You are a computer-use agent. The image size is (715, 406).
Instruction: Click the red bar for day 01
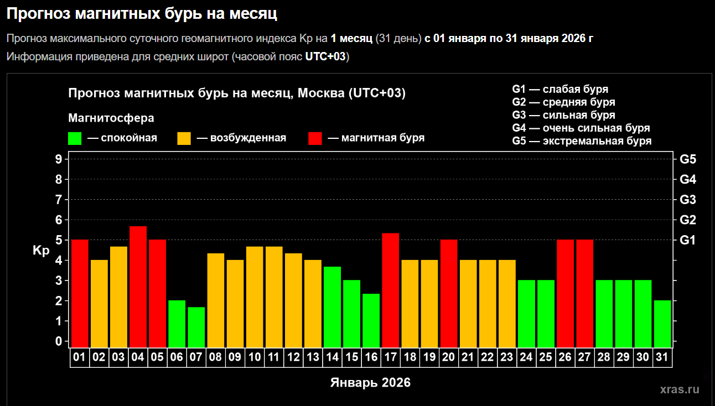pos(80,294)
